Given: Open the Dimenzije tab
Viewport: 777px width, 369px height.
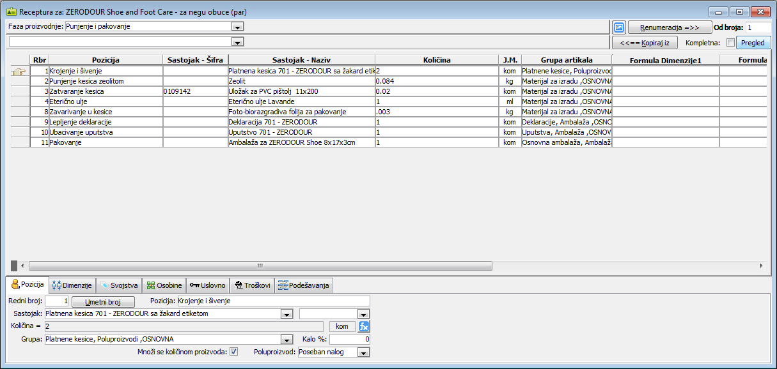Looking at the screenshot, I should [x=72, y=285].
